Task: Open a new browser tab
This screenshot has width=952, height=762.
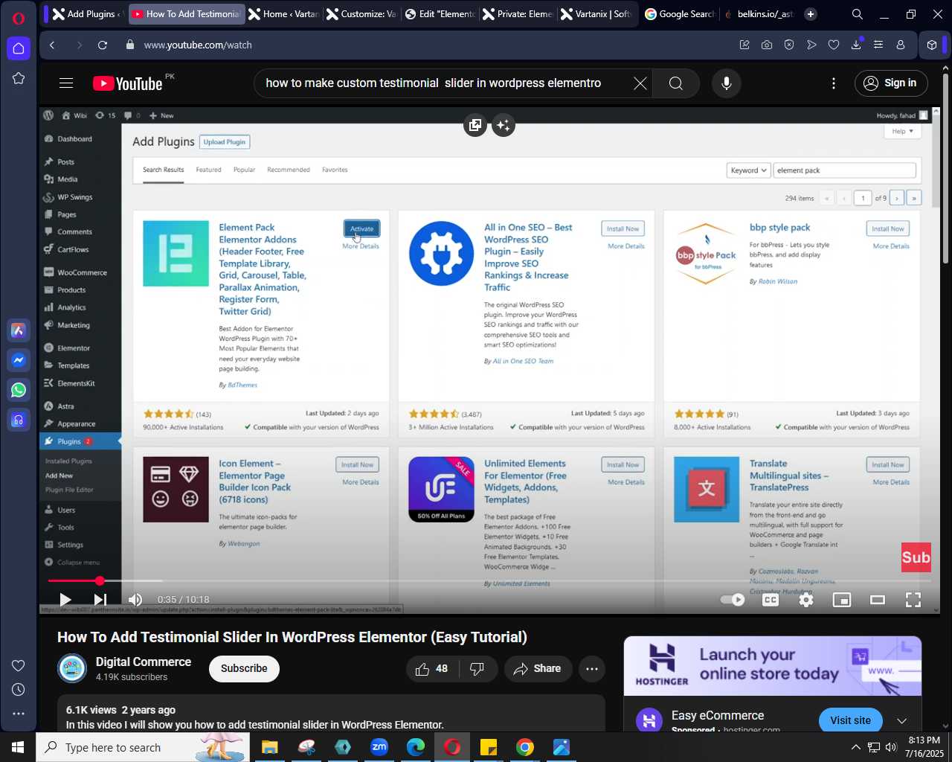Action: pos(811,14)
